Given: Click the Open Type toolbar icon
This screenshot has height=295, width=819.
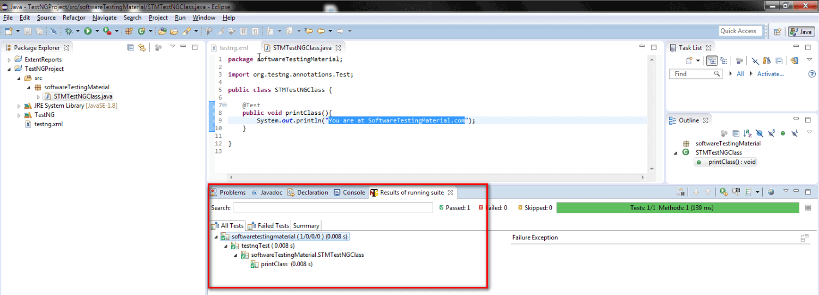Looking at the screenshot, I should click(162, 31).
